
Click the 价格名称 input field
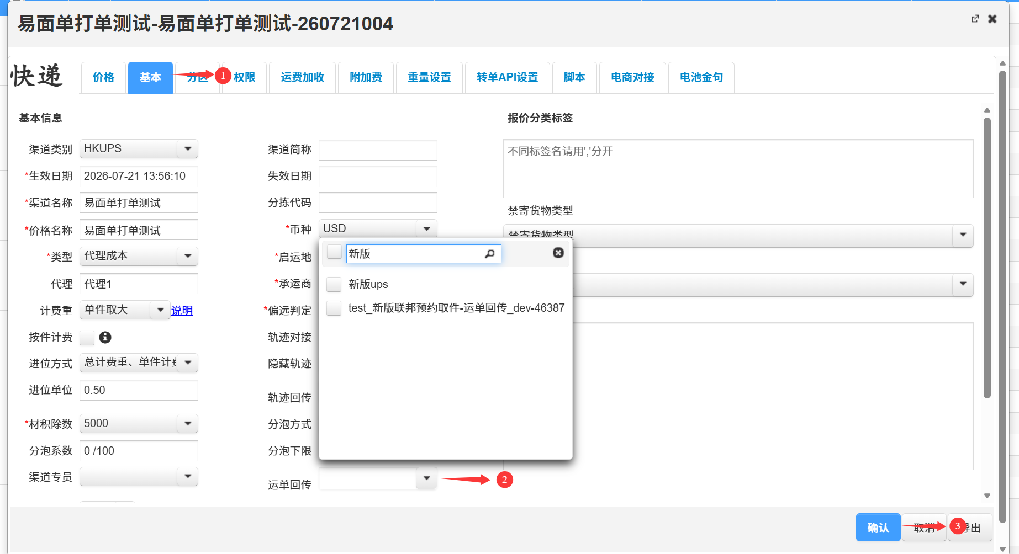[139, 230]
